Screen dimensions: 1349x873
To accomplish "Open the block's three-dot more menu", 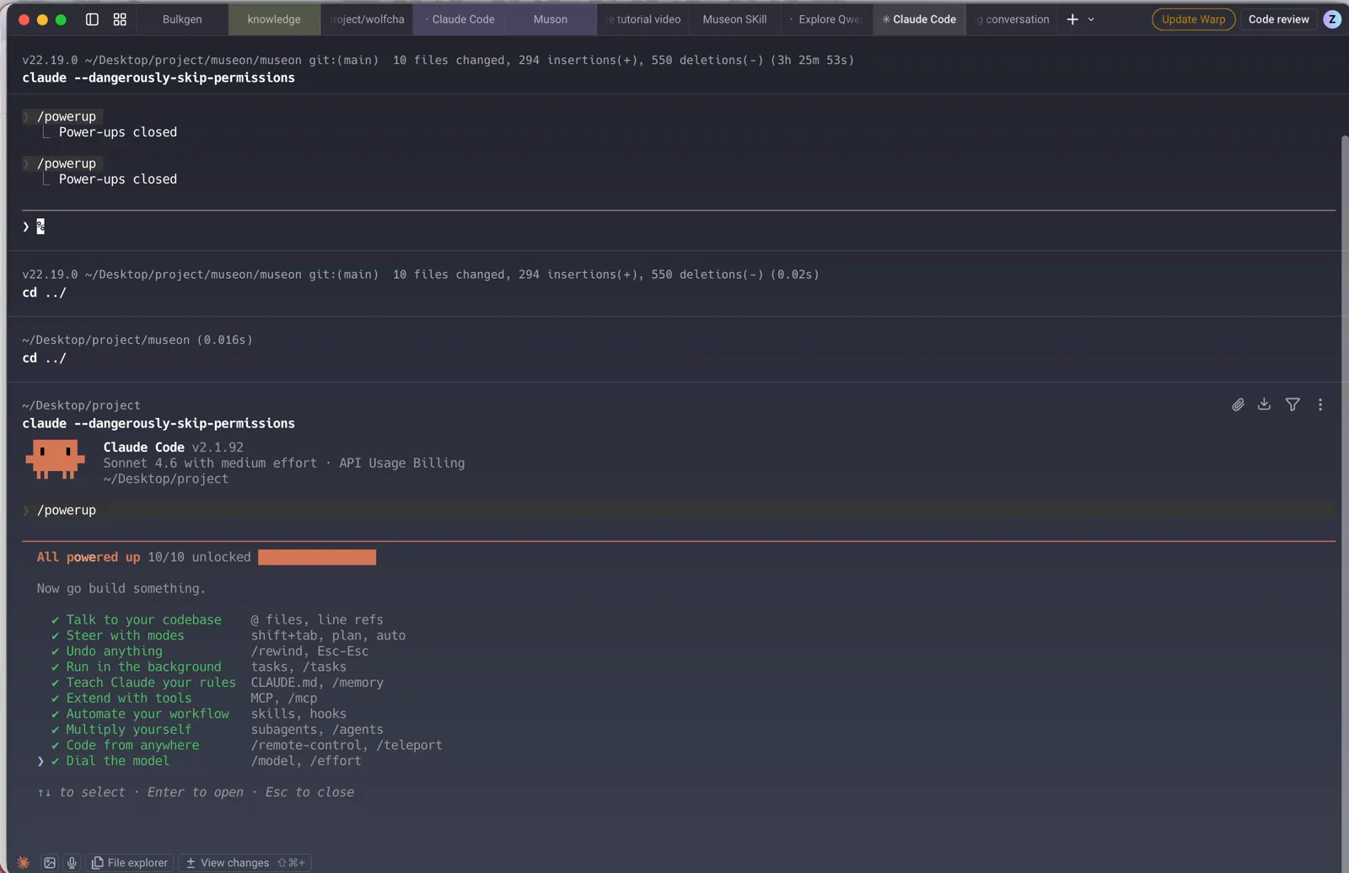I will click(x=1320, y=404).
